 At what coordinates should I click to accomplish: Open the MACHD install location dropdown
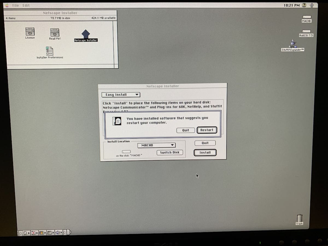156,145
